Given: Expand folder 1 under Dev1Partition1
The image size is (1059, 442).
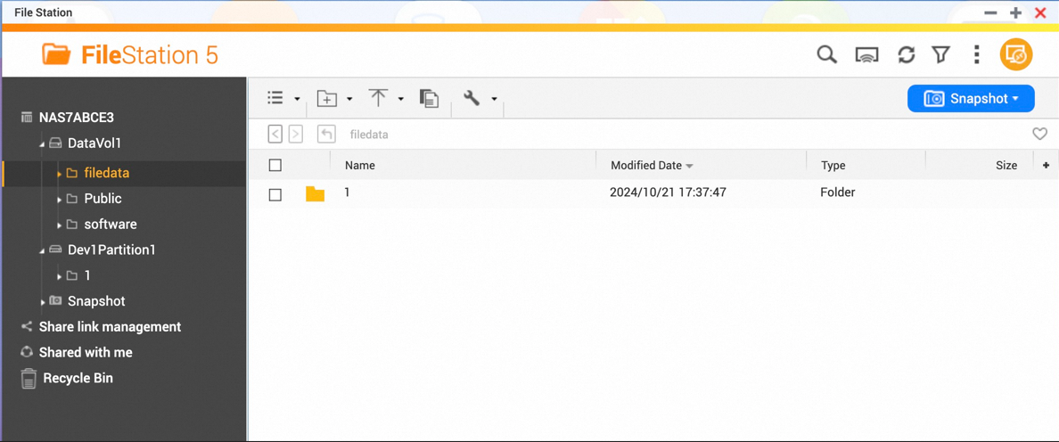Looking at the screenshot, I should pos(60,276).
